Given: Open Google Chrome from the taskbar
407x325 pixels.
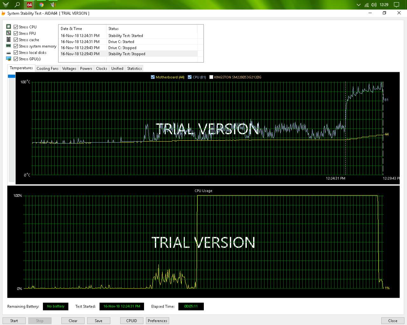Looking at the screenshot, I should click(x=41, y=5).
